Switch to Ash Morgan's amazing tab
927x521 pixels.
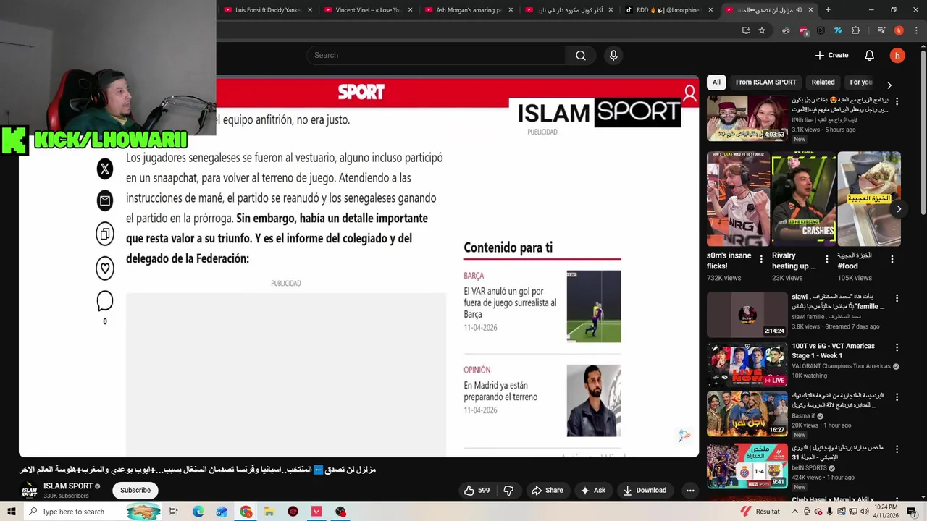(x=469, y=10)
